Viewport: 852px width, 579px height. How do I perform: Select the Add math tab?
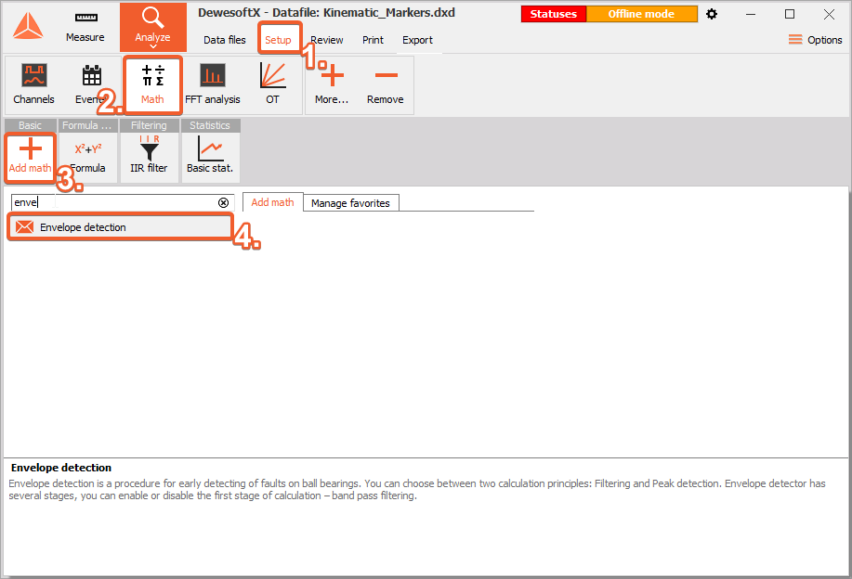coord(273,202)
